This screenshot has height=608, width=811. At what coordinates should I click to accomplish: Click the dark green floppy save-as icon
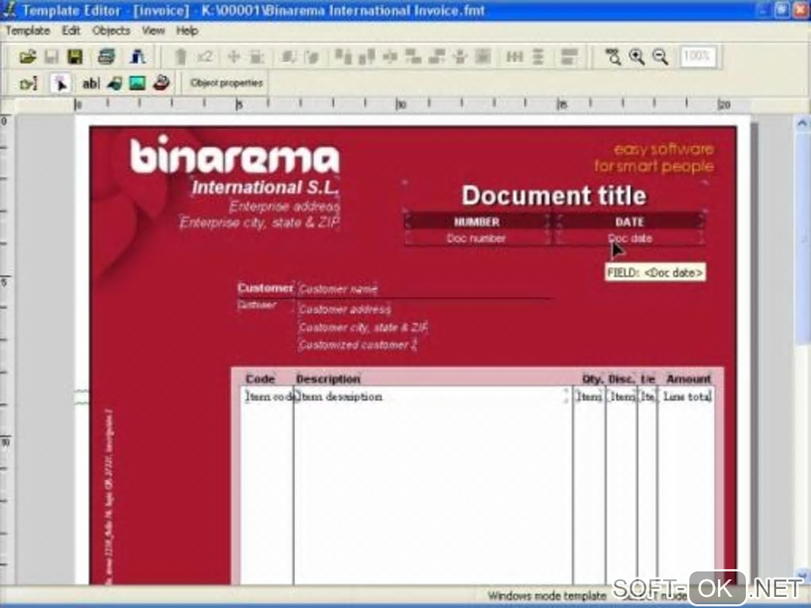coord(75,56)
